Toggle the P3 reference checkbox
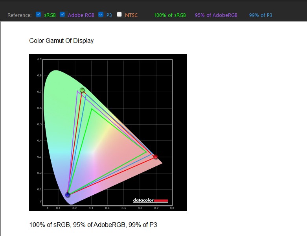The image size is (307, 236). click(101, 15)
